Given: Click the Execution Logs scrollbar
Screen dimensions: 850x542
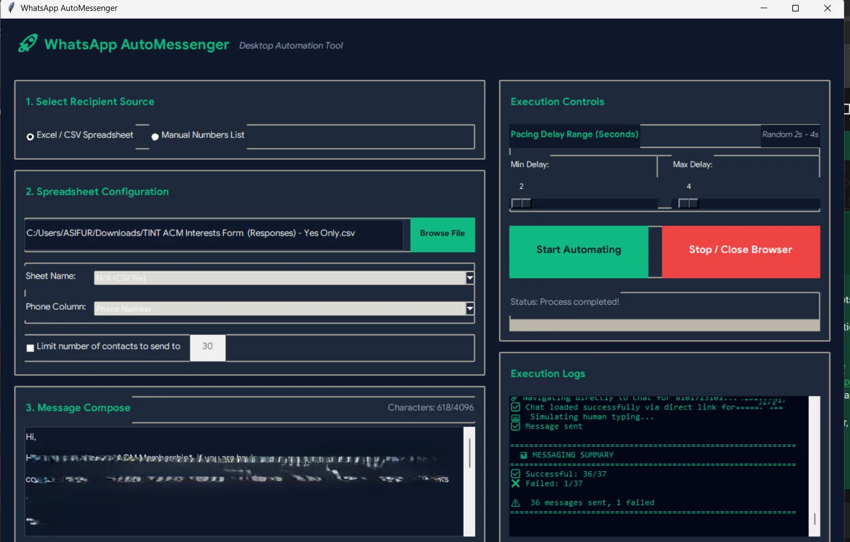Looking at the screenshot, I should click(x=814, y=466).
